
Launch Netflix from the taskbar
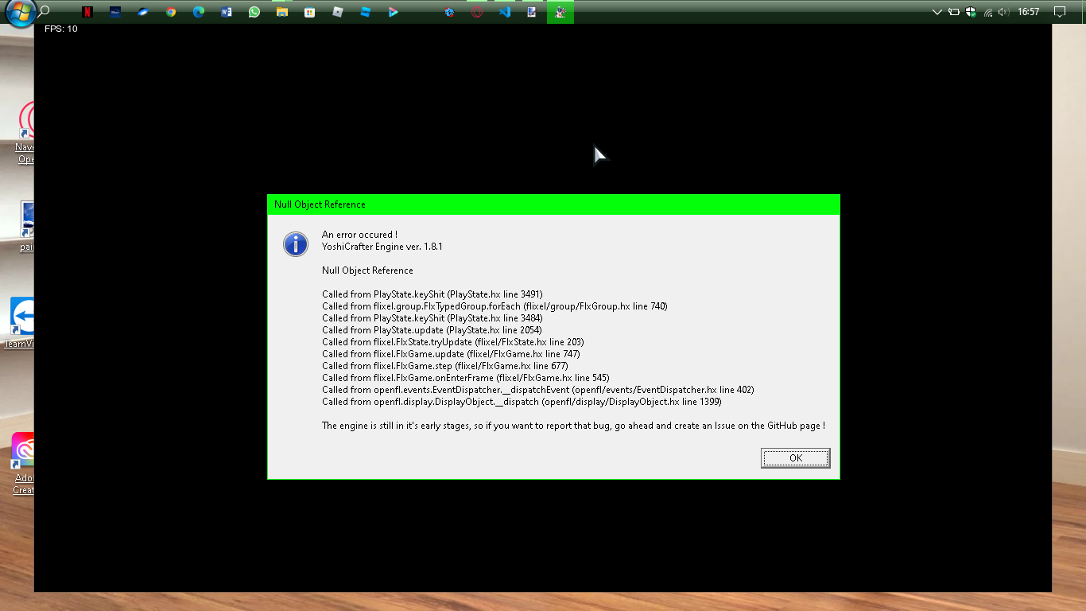click(x=87, y=12)
